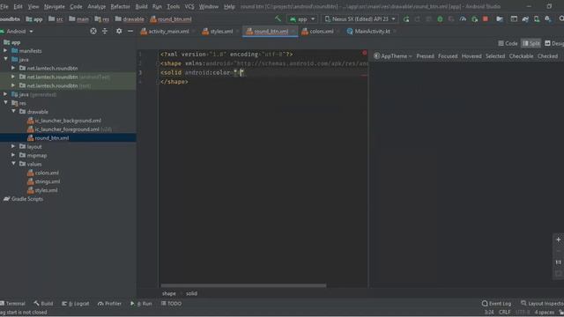Toggle the Selected state in preview
The height and width of the screenshot is (317, 564).
point(495,56)
